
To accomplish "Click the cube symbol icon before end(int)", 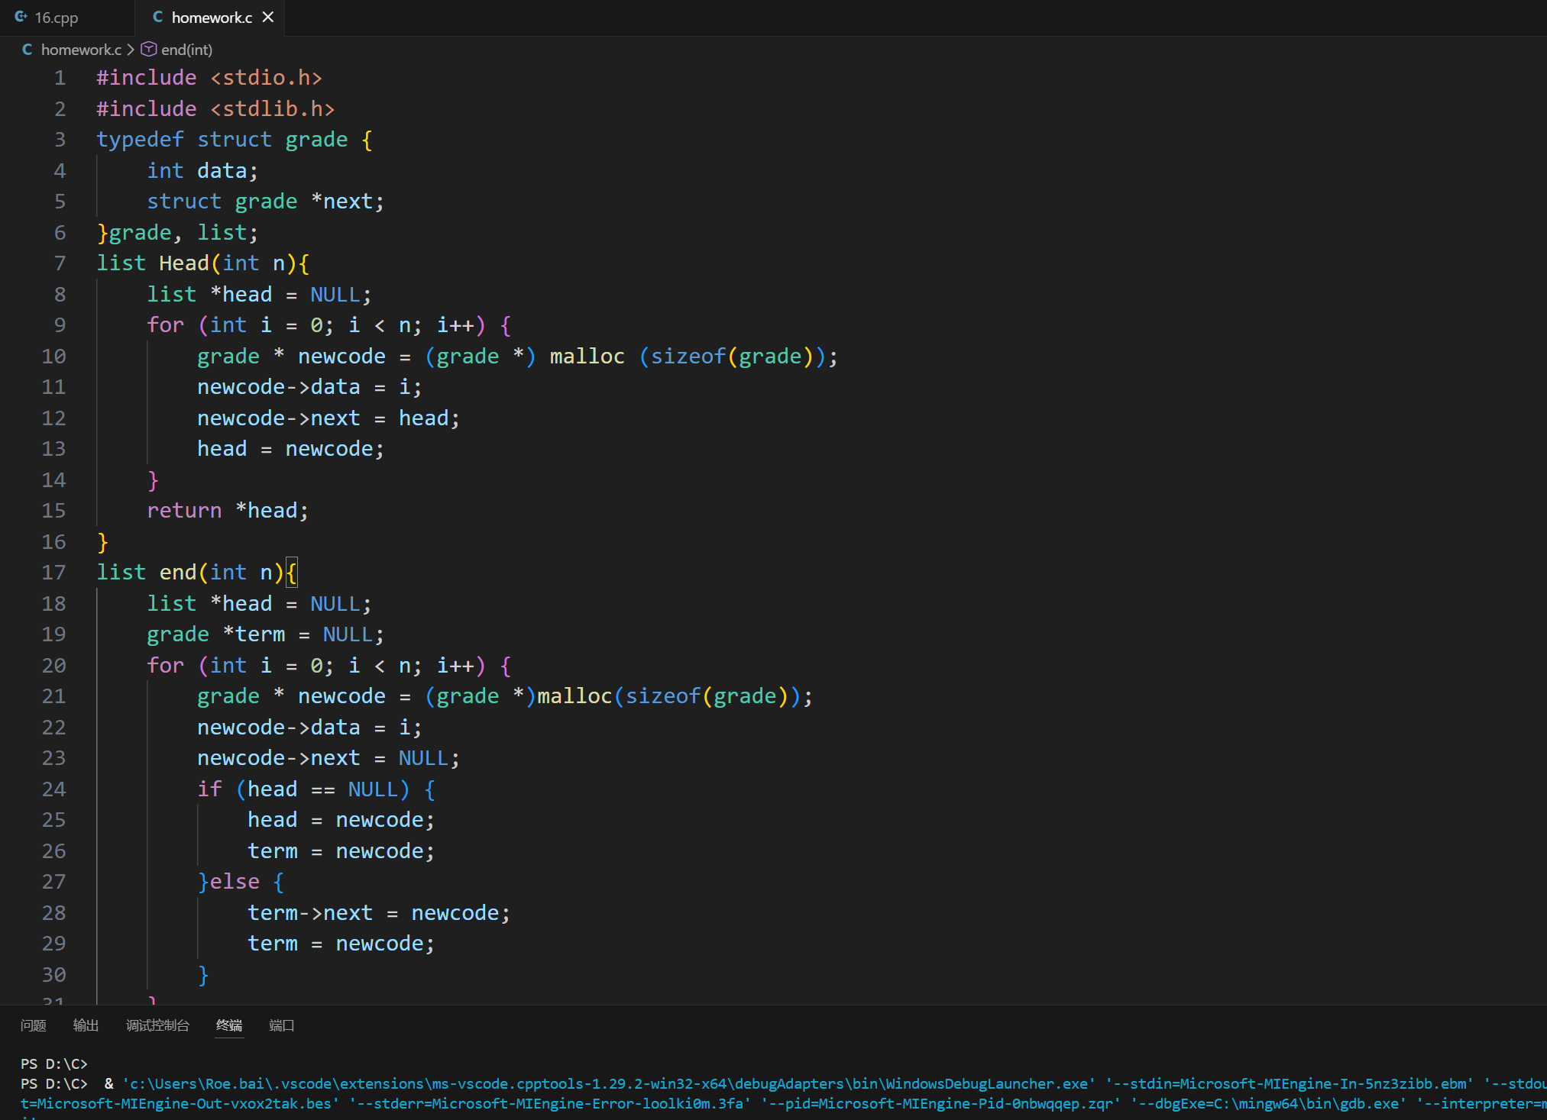I will 149,50.
